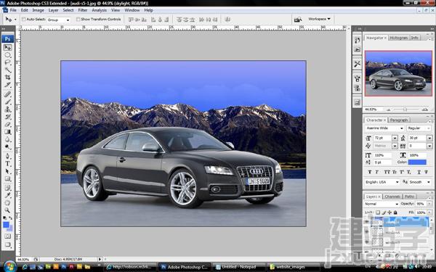
Task: Select the Brush tool
Action: [7, 102]
